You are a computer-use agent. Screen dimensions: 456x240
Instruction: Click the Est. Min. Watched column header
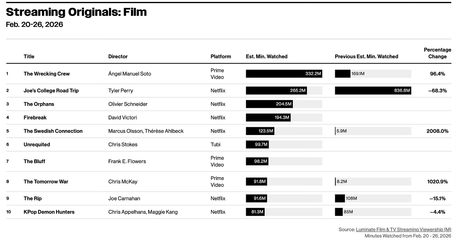[x=267, y=57]
